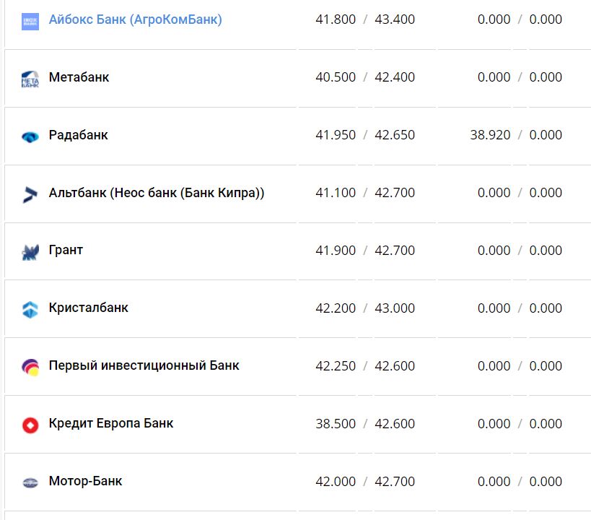
Task: Select the Радабанк bank name
Action: coord(78,135)
